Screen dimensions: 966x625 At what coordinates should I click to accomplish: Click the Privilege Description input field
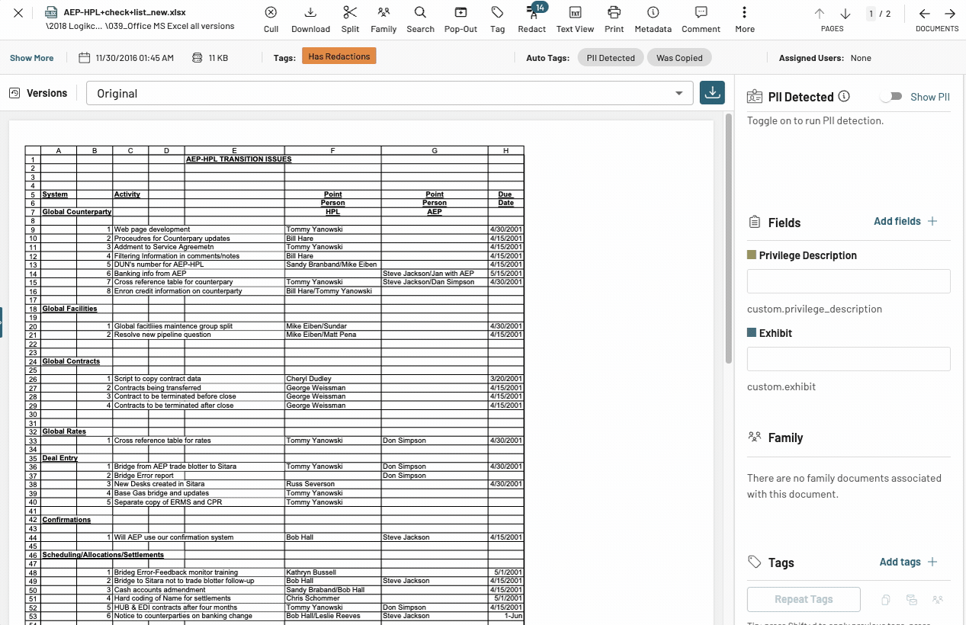tap(849, 281)
